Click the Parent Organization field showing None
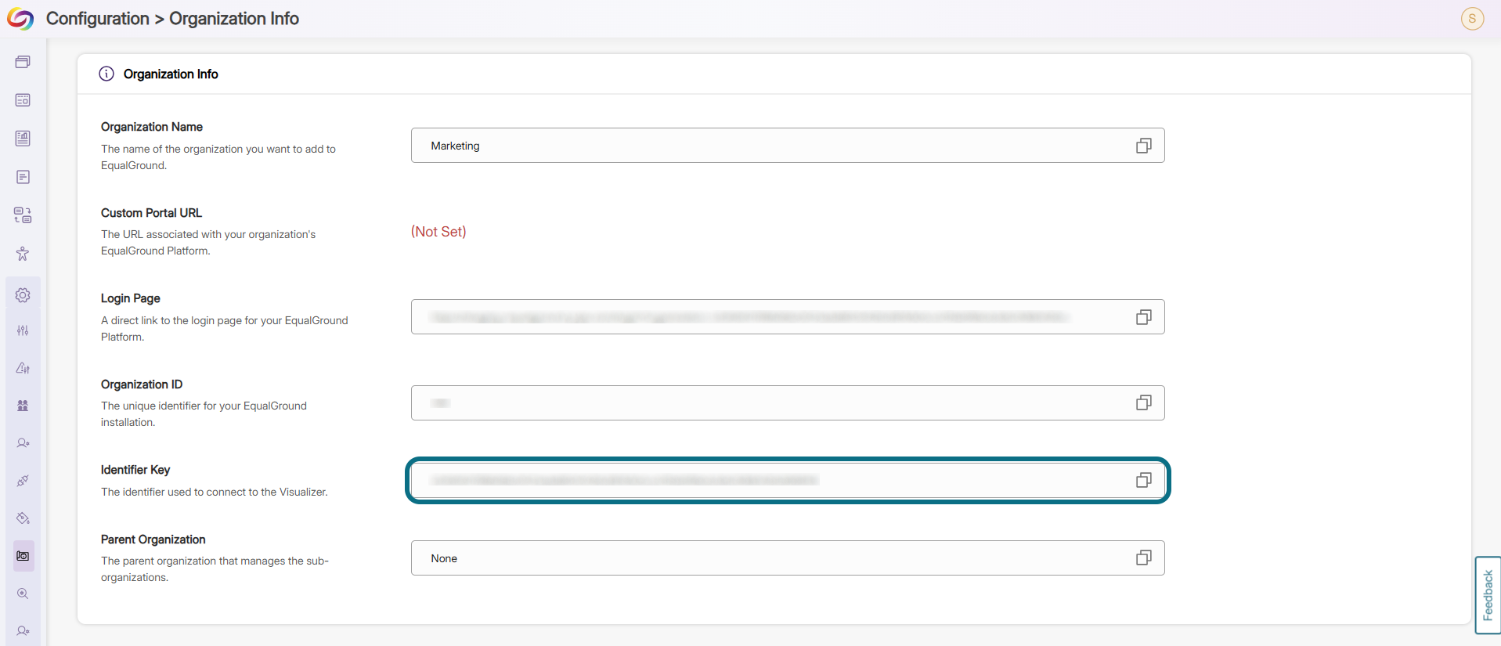 click(x=788, y=558)
